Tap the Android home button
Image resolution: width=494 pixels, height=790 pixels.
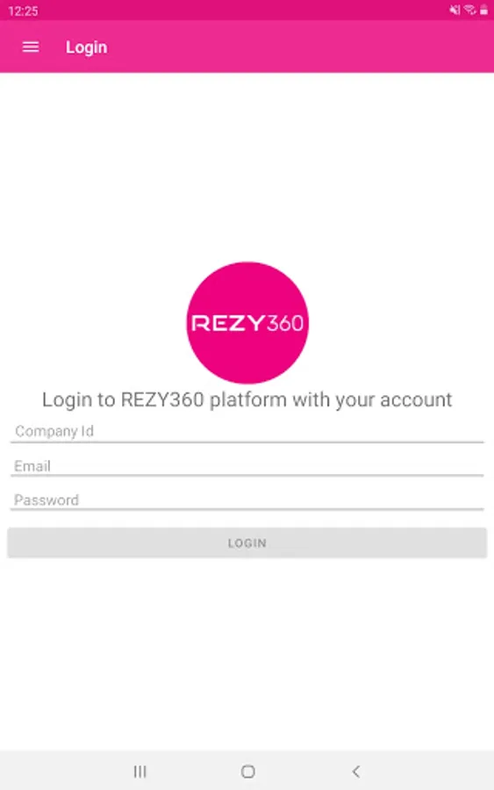coord(247,772)
